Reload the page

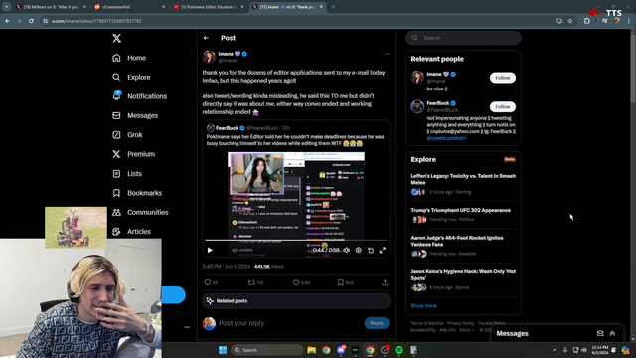click(31, 21)
